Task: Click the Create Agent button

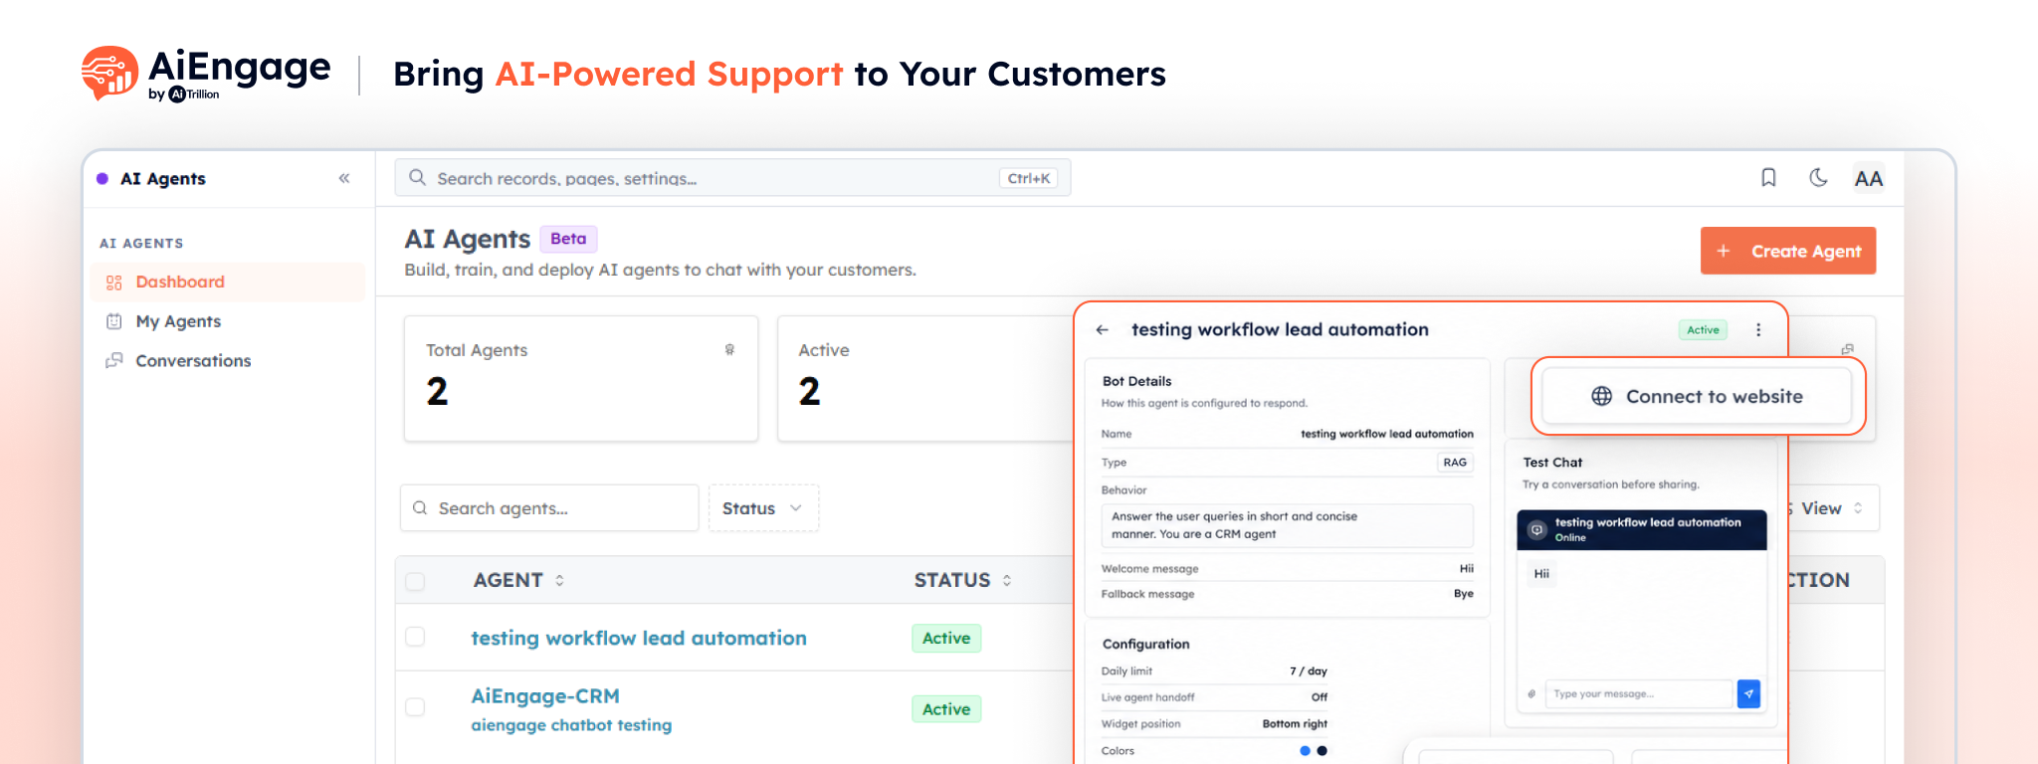Action: click(x=1788, y=251)
